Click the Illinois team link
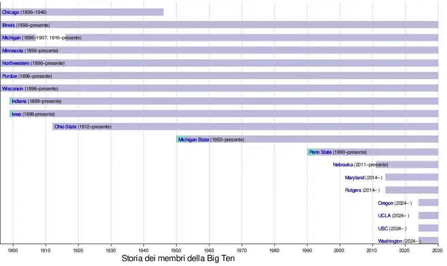 pyautogui.click(x=8, y=25)
